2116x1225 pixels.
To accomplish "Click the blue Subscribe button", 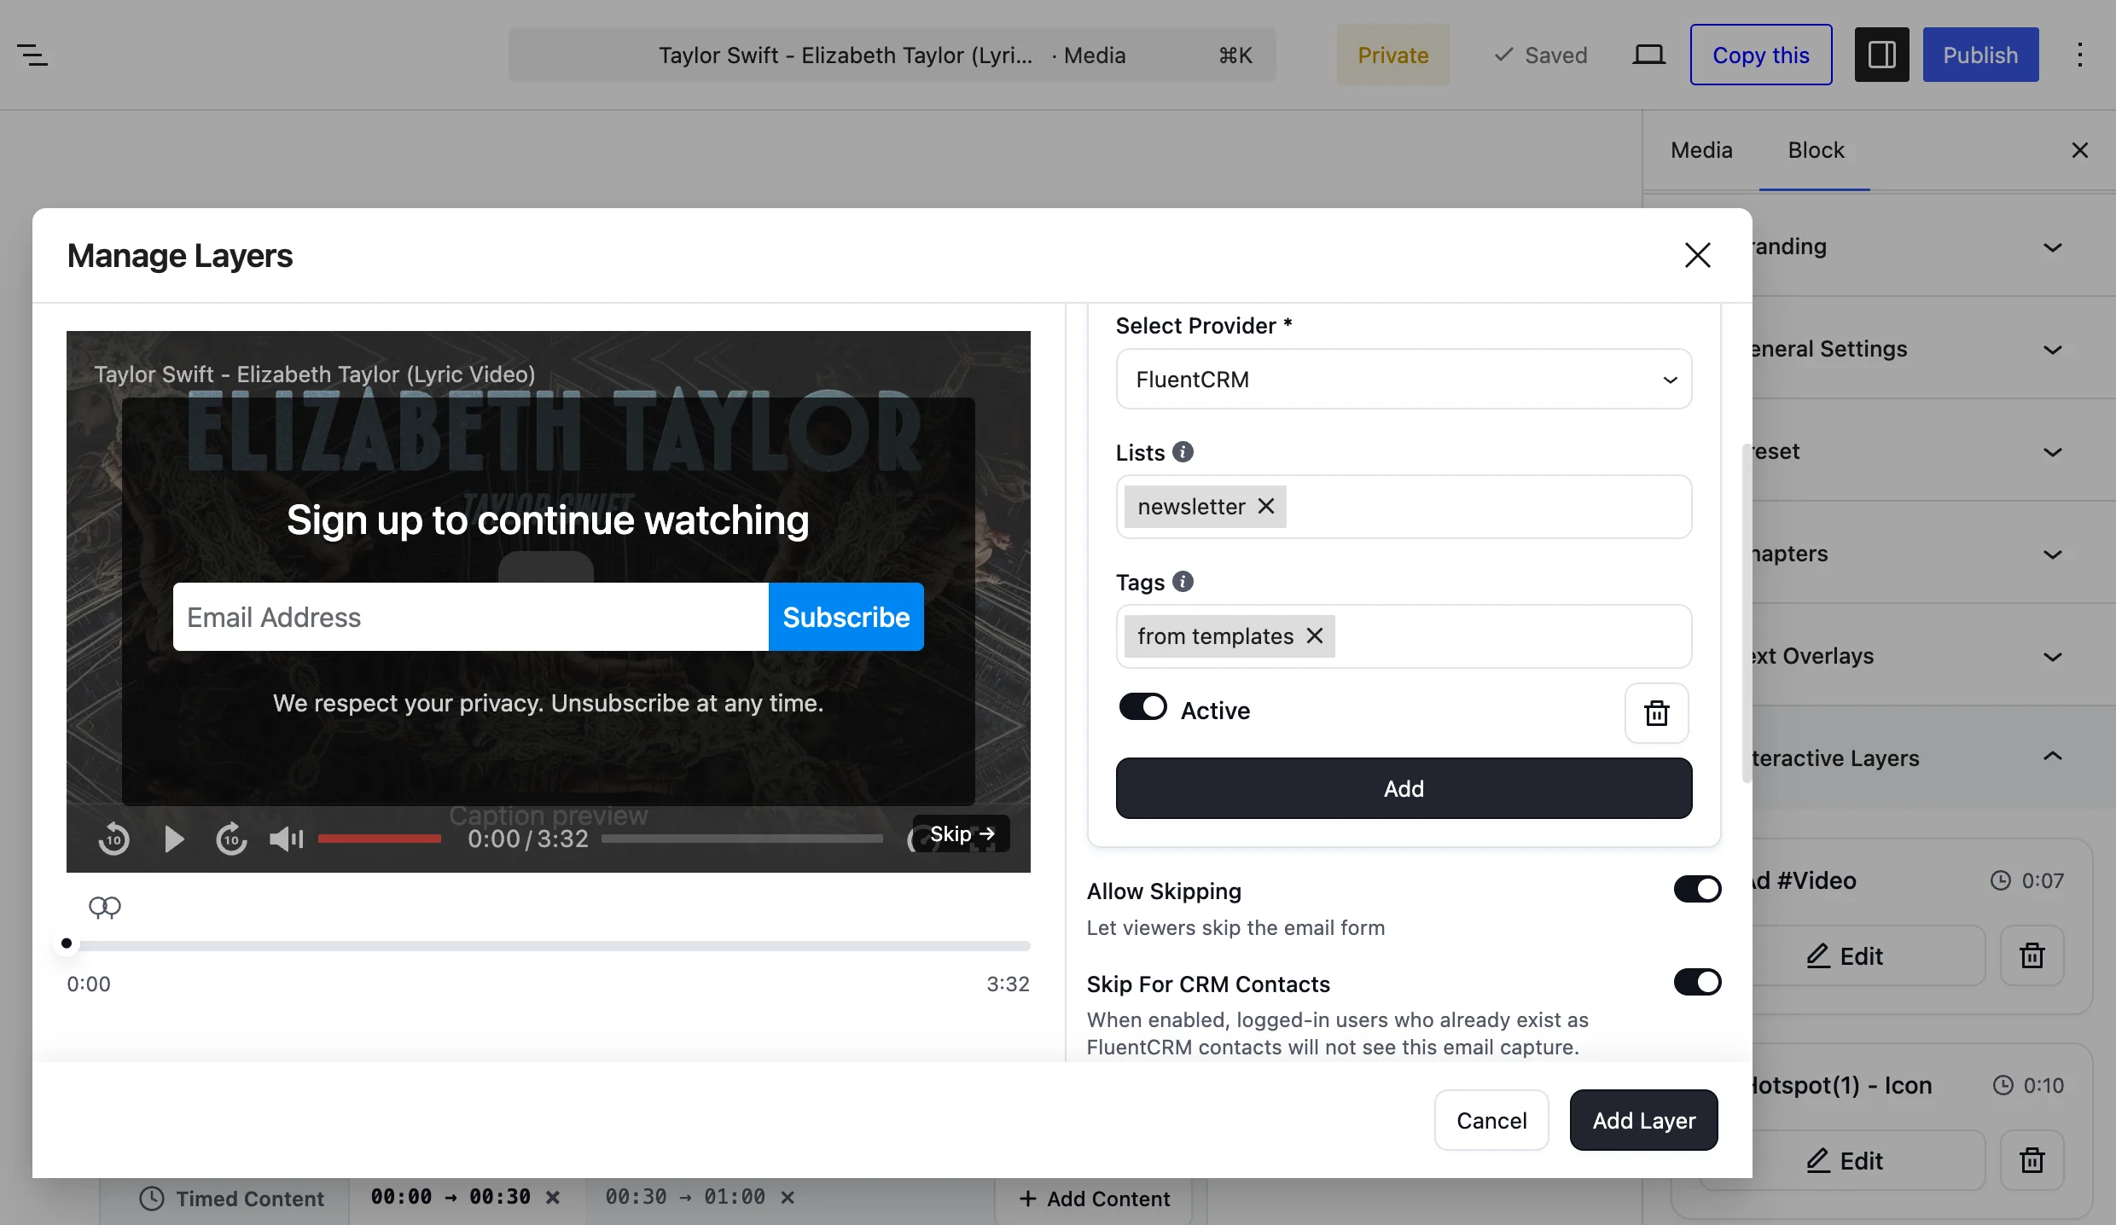I will click(846, 617).
